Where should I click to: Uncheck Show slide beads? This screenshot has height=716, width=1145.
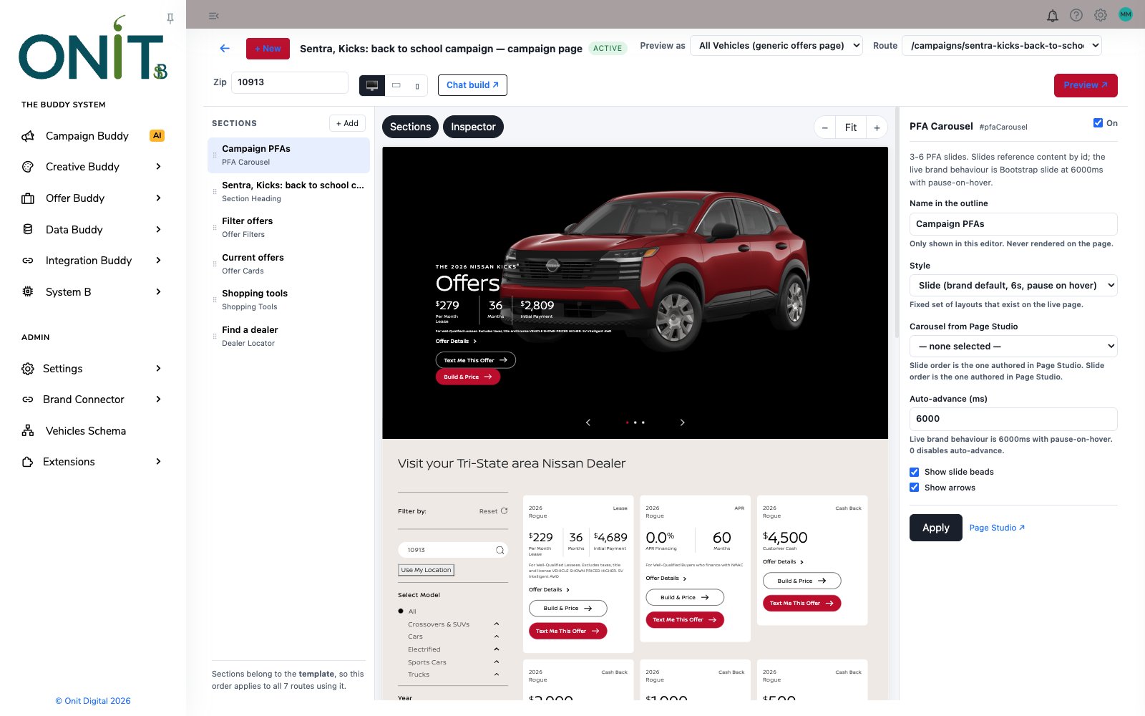click(914, 472)
